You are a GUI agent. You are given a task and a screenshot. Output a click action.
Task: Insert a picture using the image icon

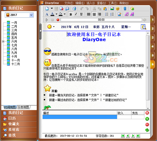[112, 9]
